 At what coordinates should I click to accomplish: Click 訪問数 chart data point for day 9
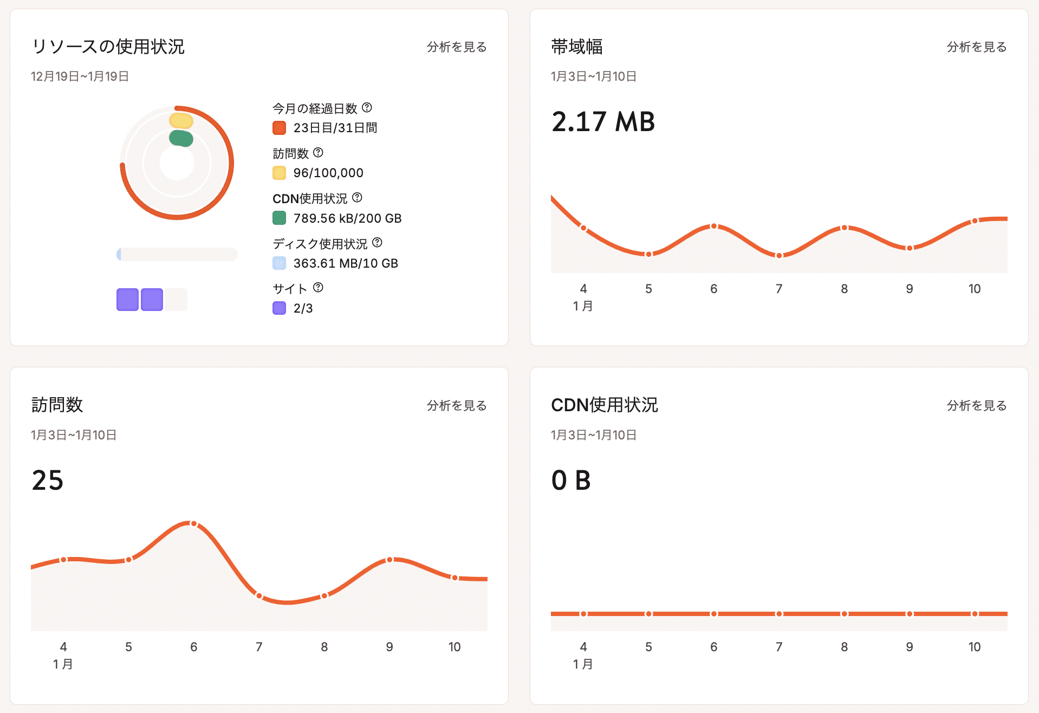click(389, 560)
